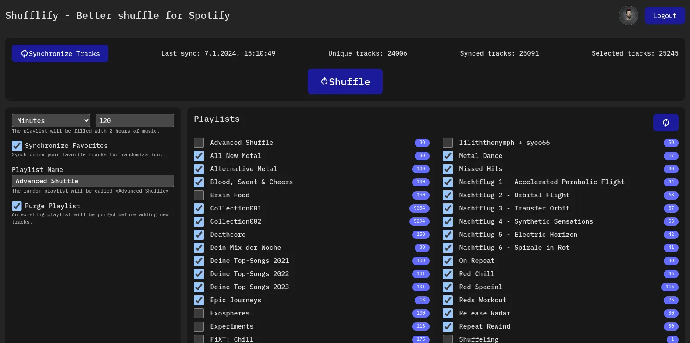Uncheck Nachtflug 1 - Accelerated Parabolic Flight
This screenshot has height=343, width=690.
pyautogui.click(x=448, y=182)
